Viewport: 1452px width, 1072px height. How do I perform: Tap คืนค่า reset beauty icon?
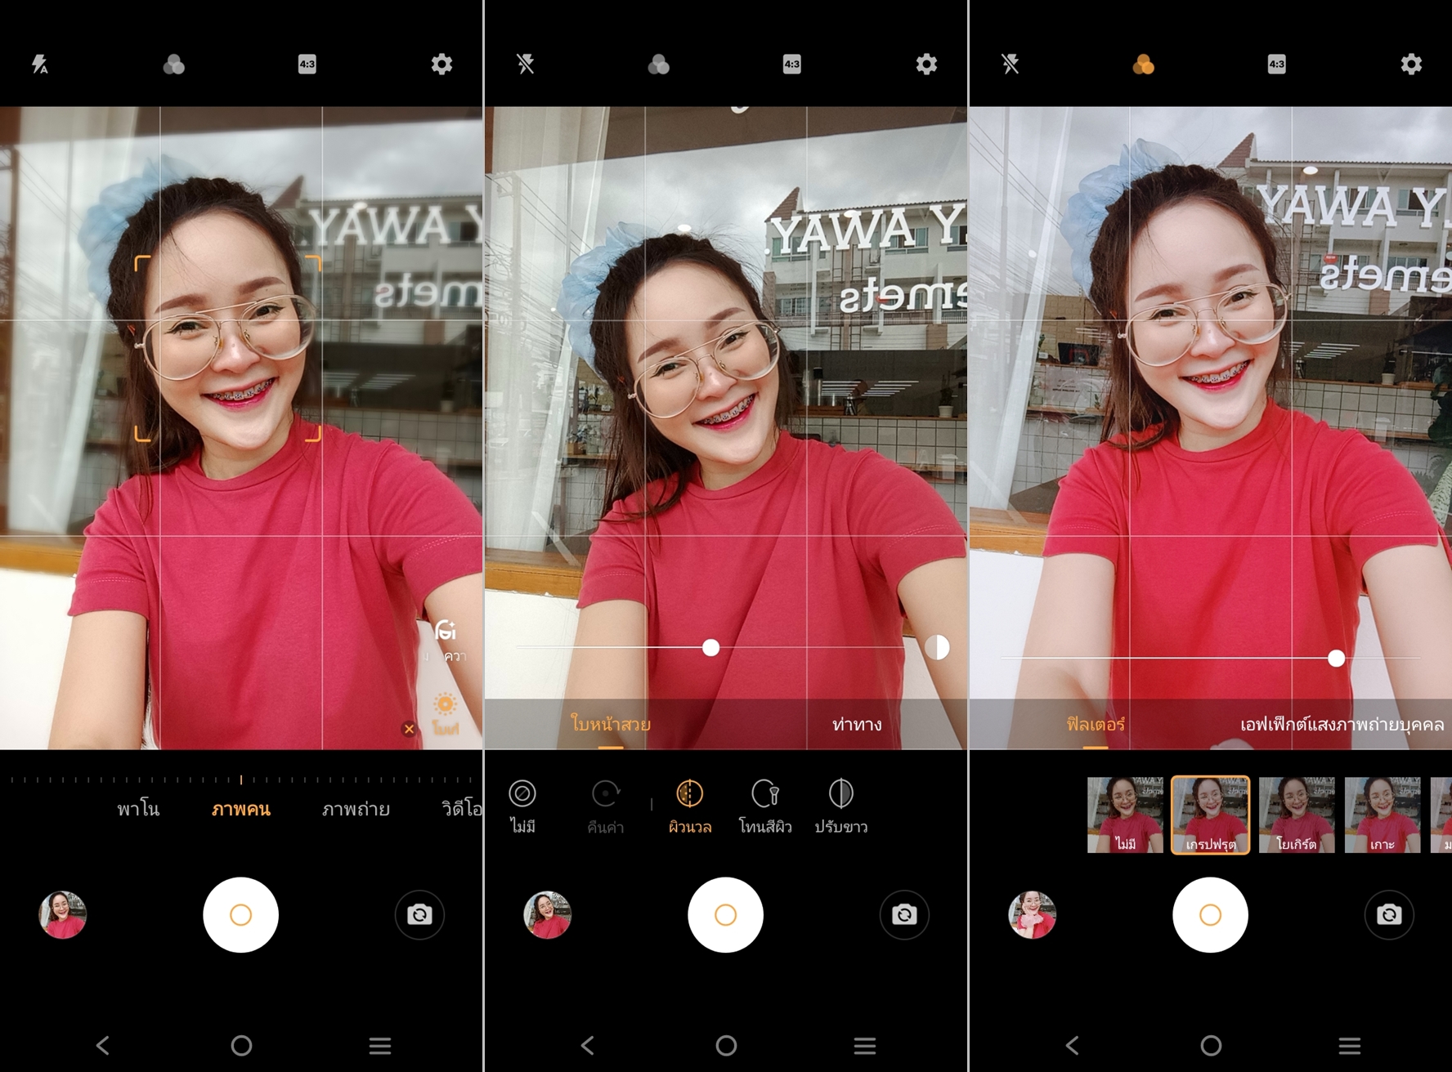click(x=606, y=807)
